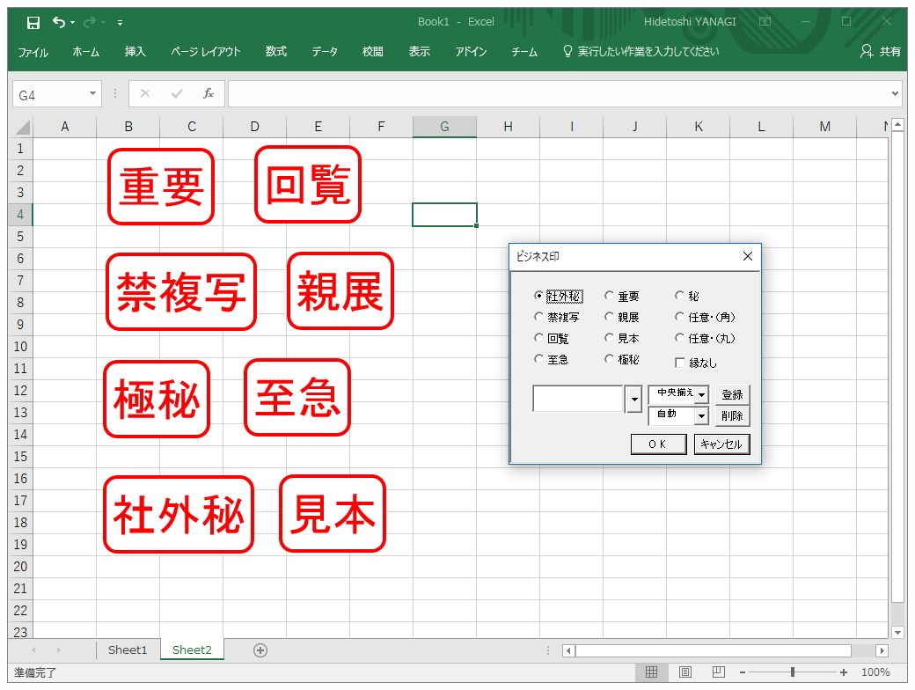
Task: Switch to Sheet1 tab
Action: coord(128,650)
